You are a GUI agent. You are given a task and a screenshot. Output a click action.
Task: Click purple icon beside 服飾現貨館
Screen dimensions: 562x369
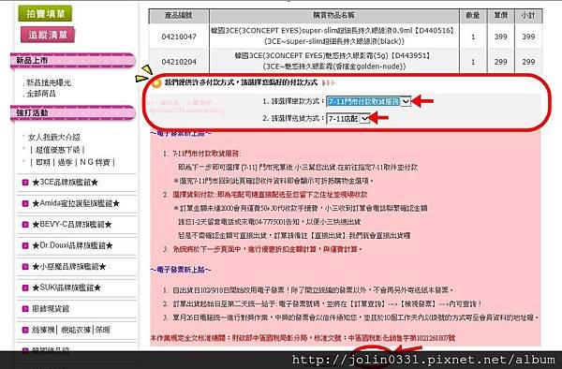coord(25,309)
